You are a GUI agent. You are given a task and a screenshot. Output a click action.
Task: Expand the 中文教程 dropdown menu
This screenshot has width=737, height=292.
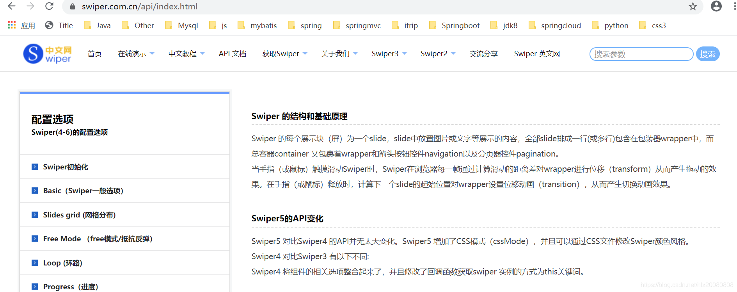point(186,54)
